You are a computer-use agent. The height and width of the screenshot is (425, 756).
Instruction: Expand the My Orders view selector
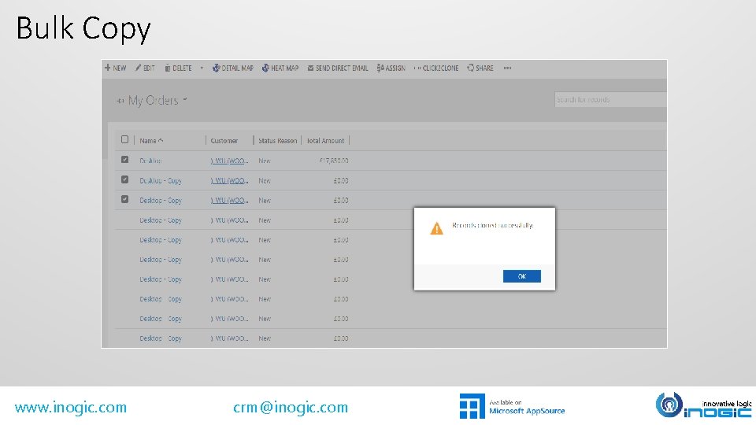click(x=185, y=100)
